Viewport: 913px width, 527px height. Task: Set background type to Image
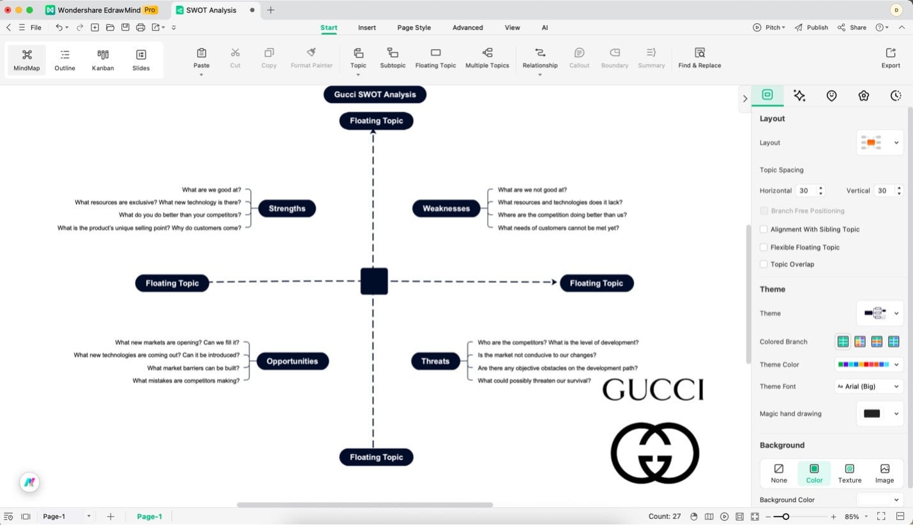tap(884, 473)
